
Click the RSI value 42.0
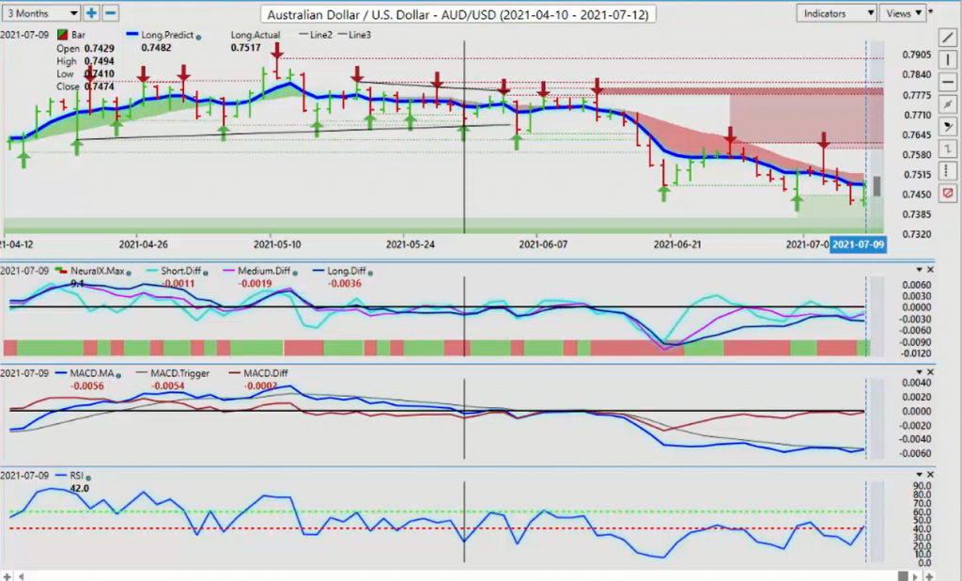coord(79,488)
